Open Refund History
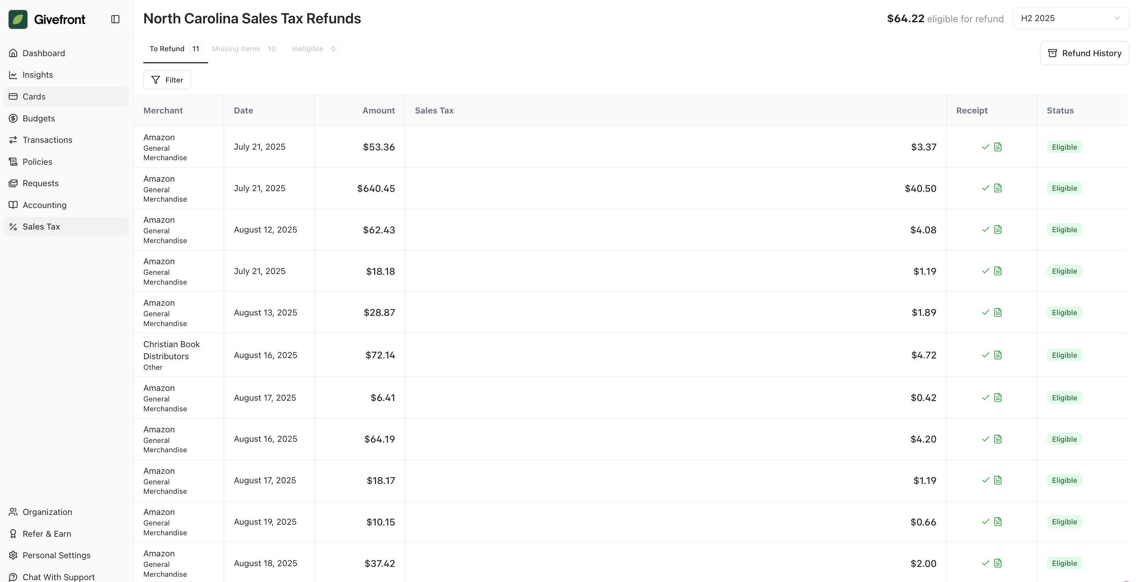The height and width of the screenshot is (582, 1139). tap(1084, 53)
